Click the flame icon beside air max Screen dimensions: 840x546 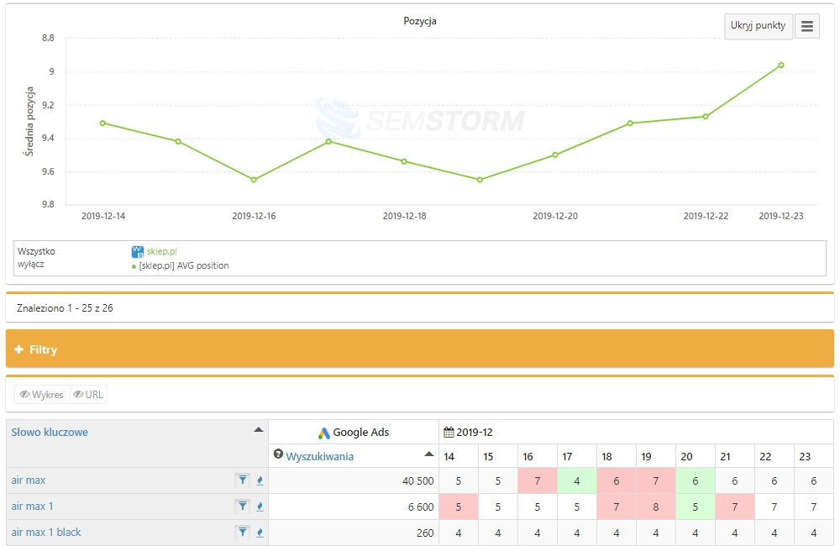pyautogui.click(x=260, y=480)
